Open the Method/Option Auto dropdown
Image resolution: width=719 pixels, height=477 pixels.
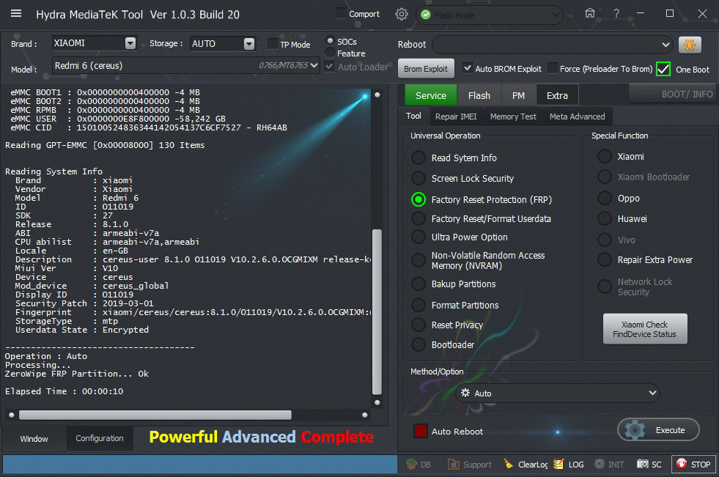557,393
